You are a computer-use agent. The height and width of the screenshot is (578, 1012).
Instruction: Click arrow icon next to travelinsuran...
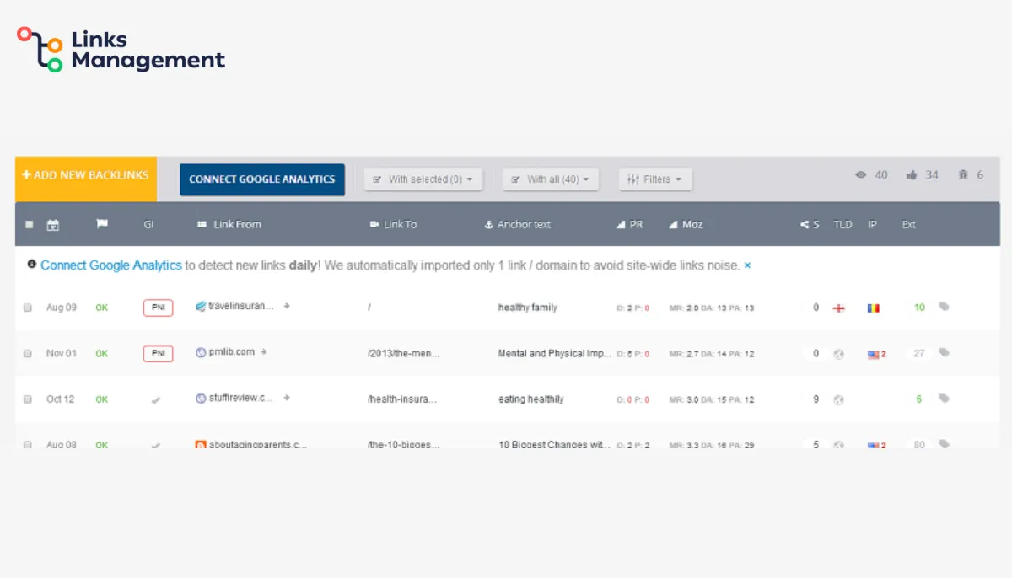287,307
